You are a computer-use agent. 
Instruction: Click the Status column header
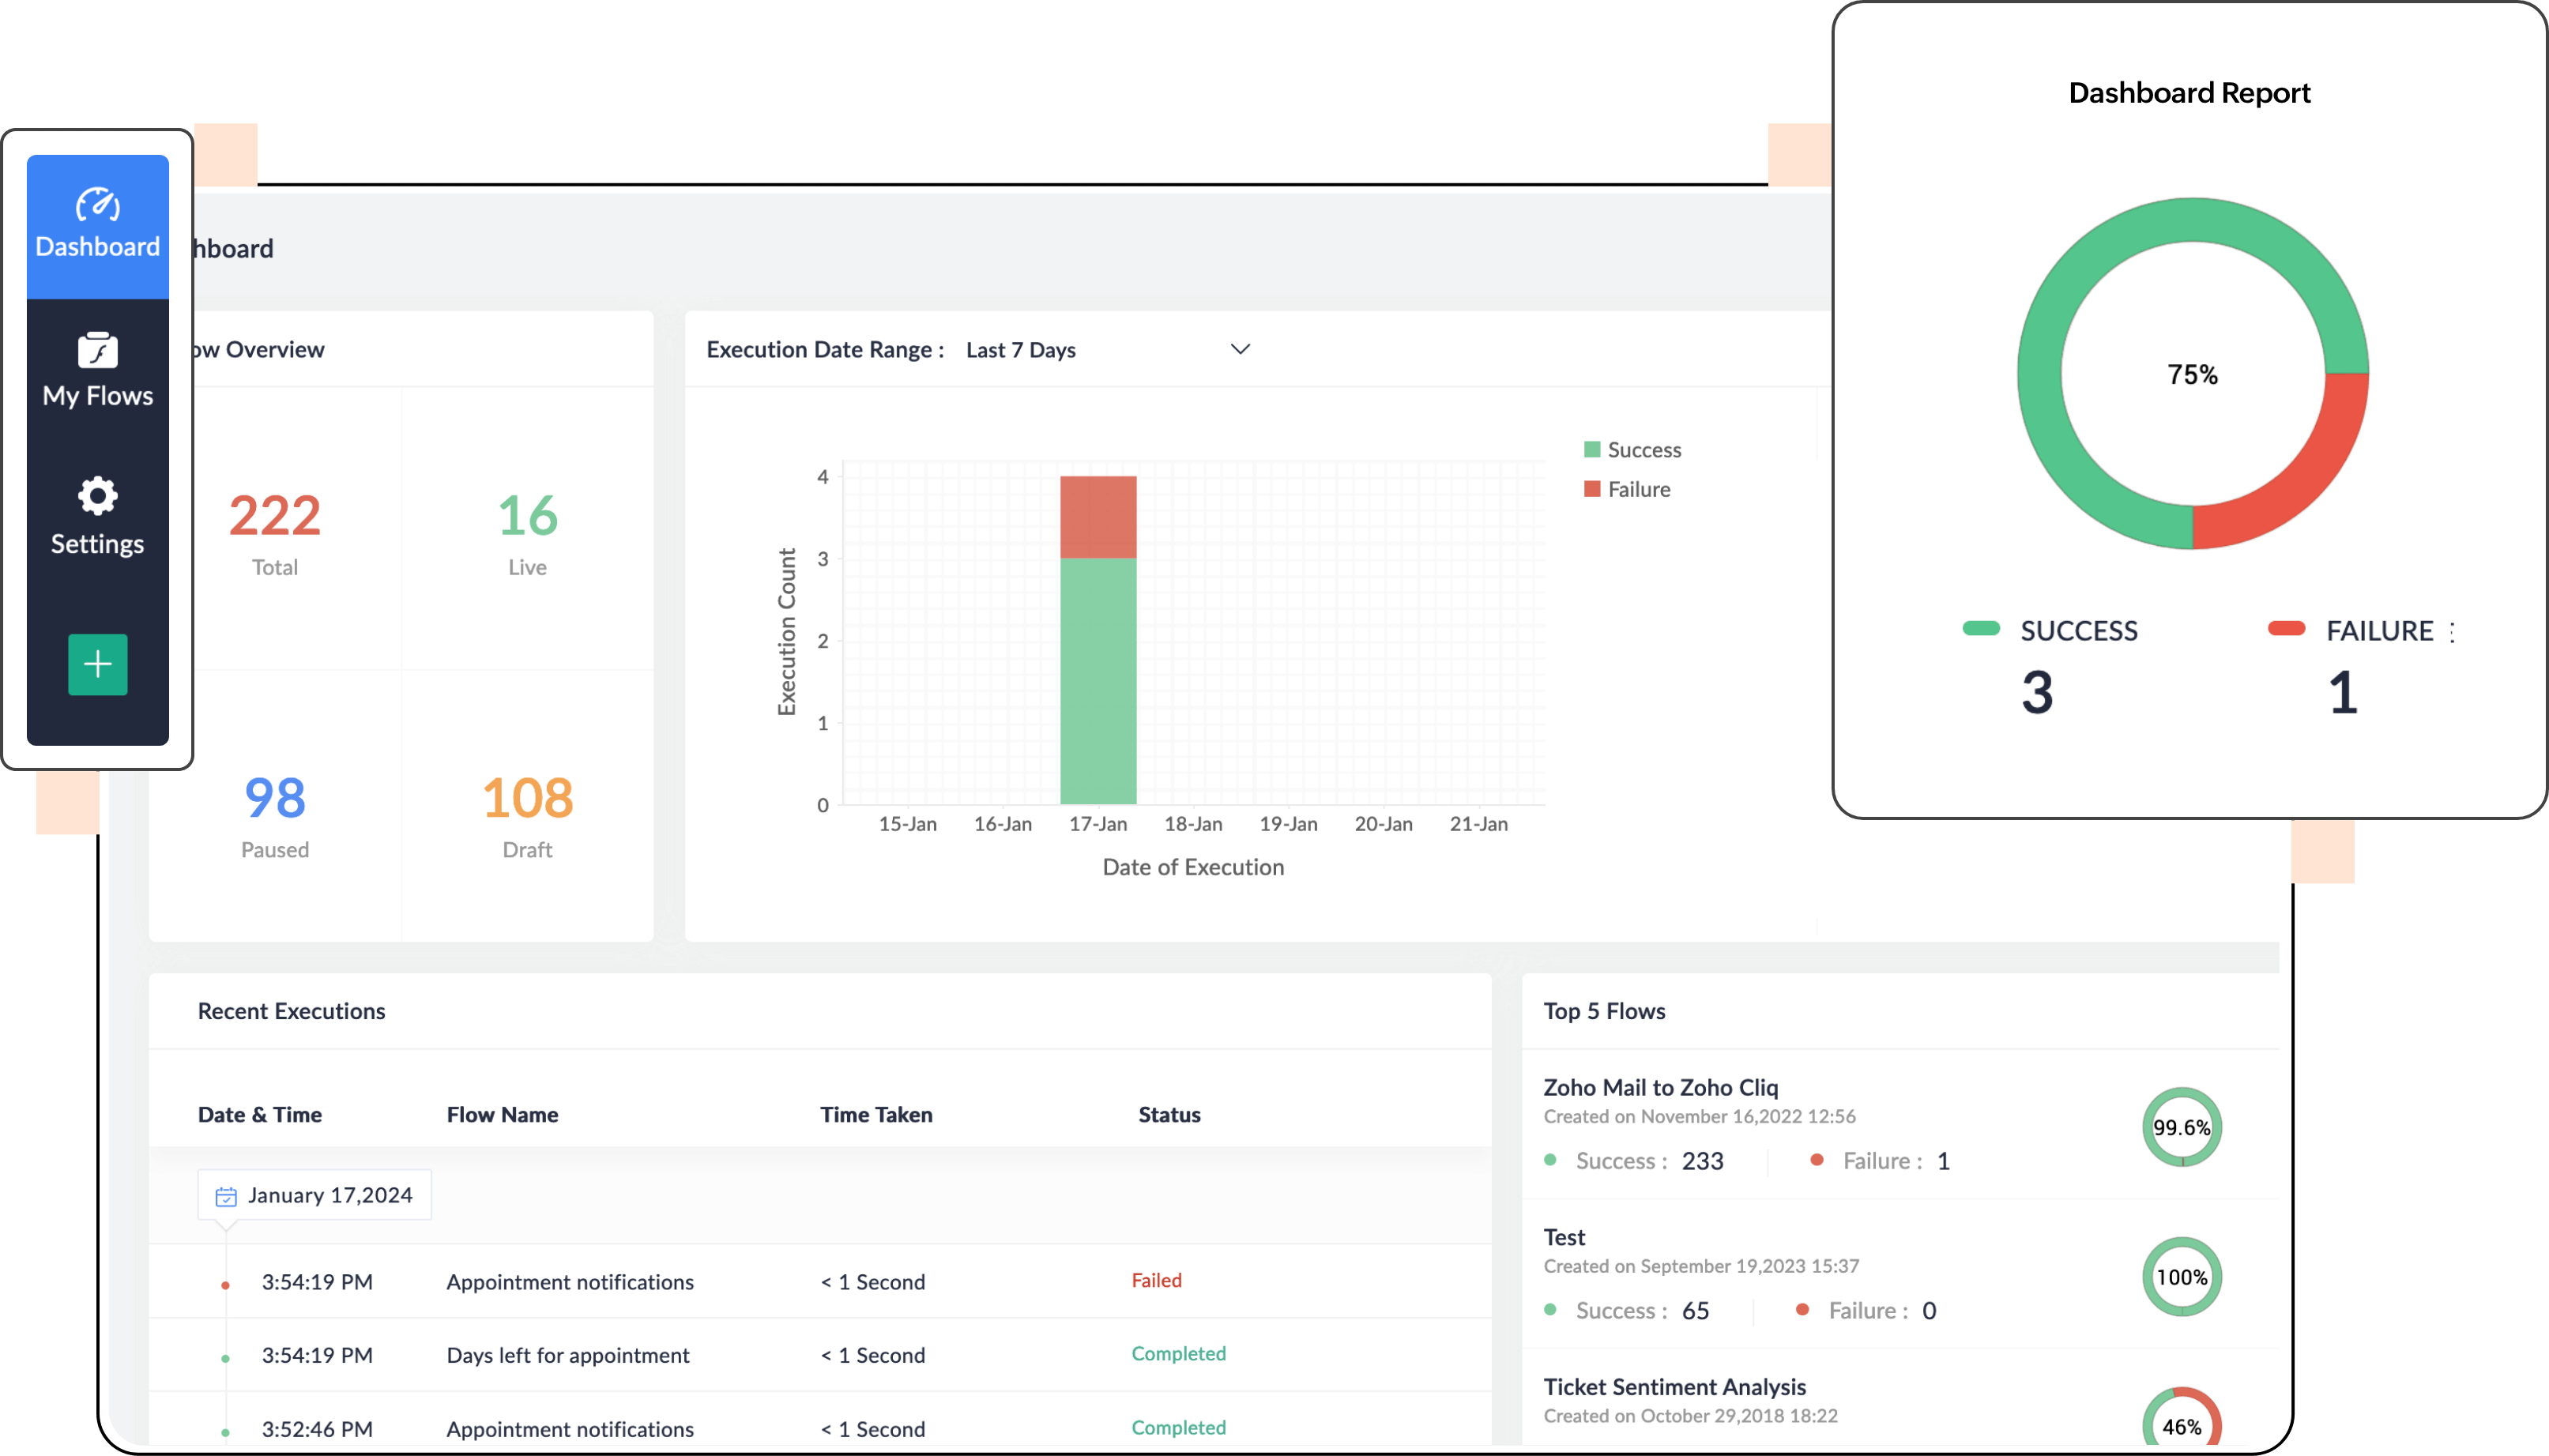pos(1169,1114)
